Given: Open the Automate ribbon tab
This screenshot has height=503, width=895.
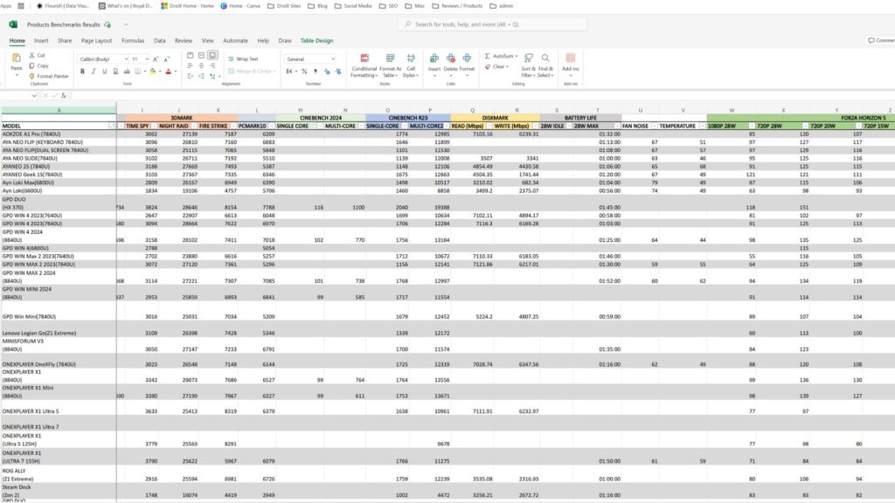Looking at the screenshot, I should point(235,40).
